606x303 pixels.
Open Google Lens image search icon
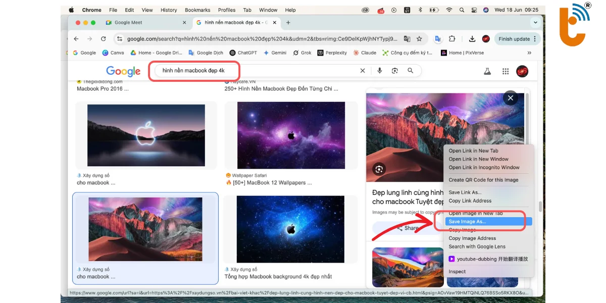point(395,71)
